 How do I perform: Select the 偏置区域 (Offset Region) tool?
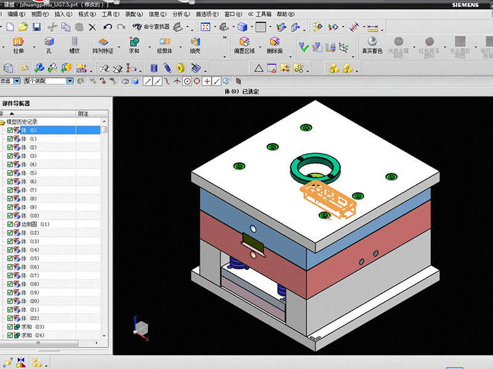[x=244, y=45]
